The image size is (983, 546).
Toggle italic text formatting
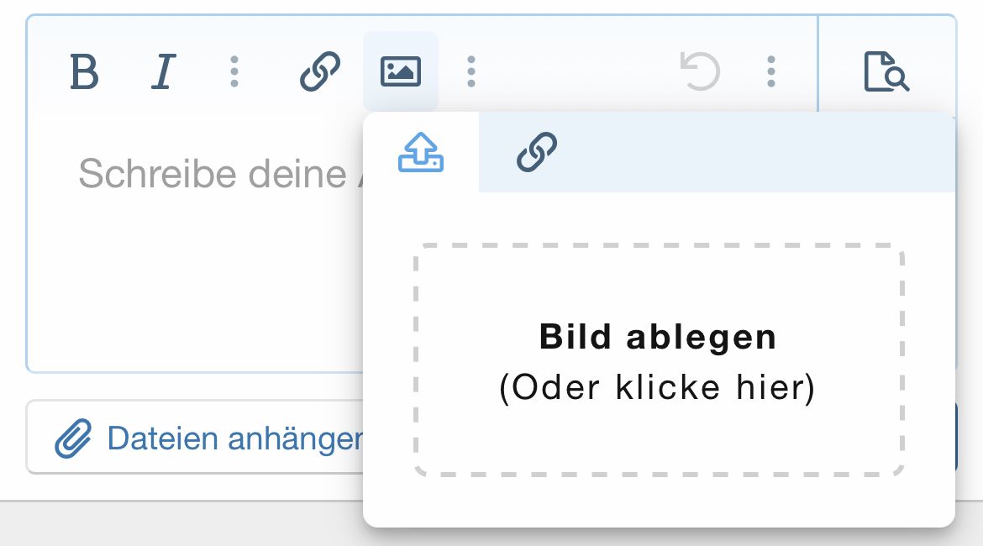(165, 71)
